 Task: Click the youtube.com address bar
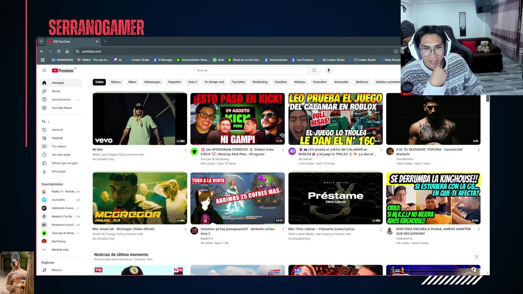[x=233, y=51]
